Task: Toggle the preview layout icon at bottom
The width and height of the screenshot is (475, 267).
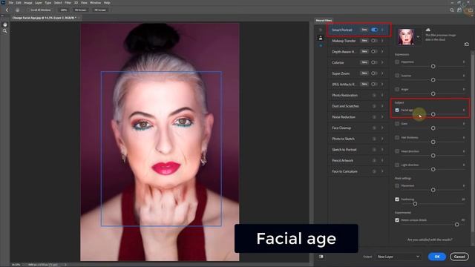Action: (321, 257)
